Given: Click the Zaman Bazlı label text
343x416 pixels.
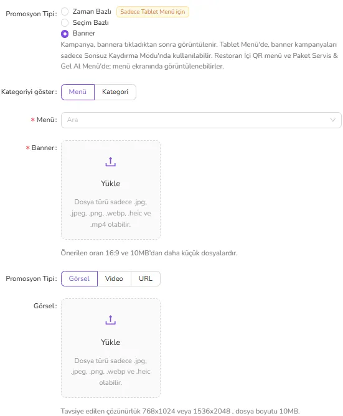Looking at the screenshot, I should [x=92, y=11].
